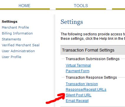Click the Virtual Terminal link
125x107 pixels.
[x=78, y=65]
